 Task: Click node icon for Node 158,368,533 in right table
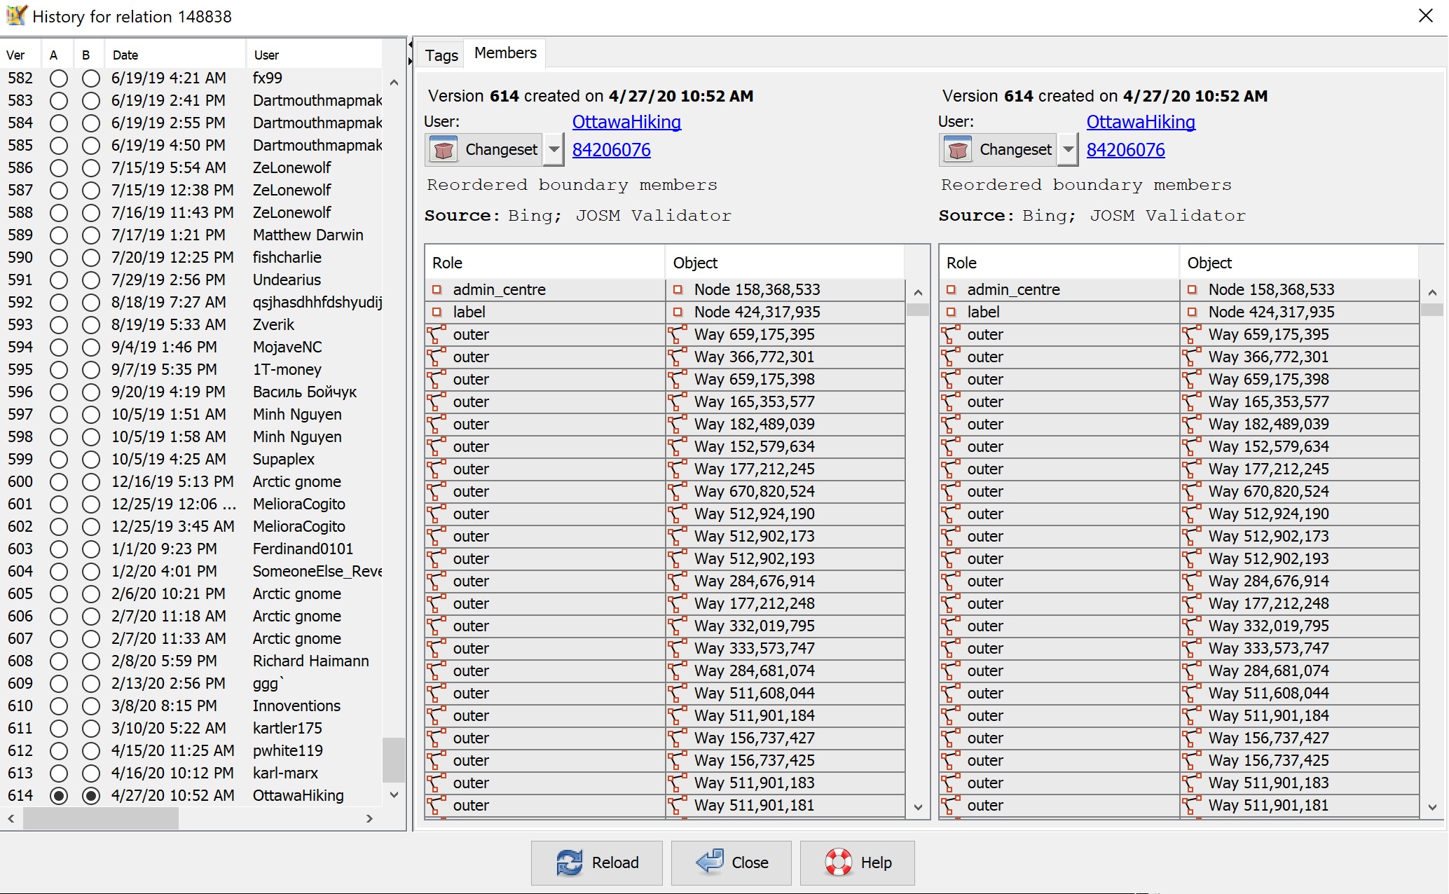tap(1192, 290)
